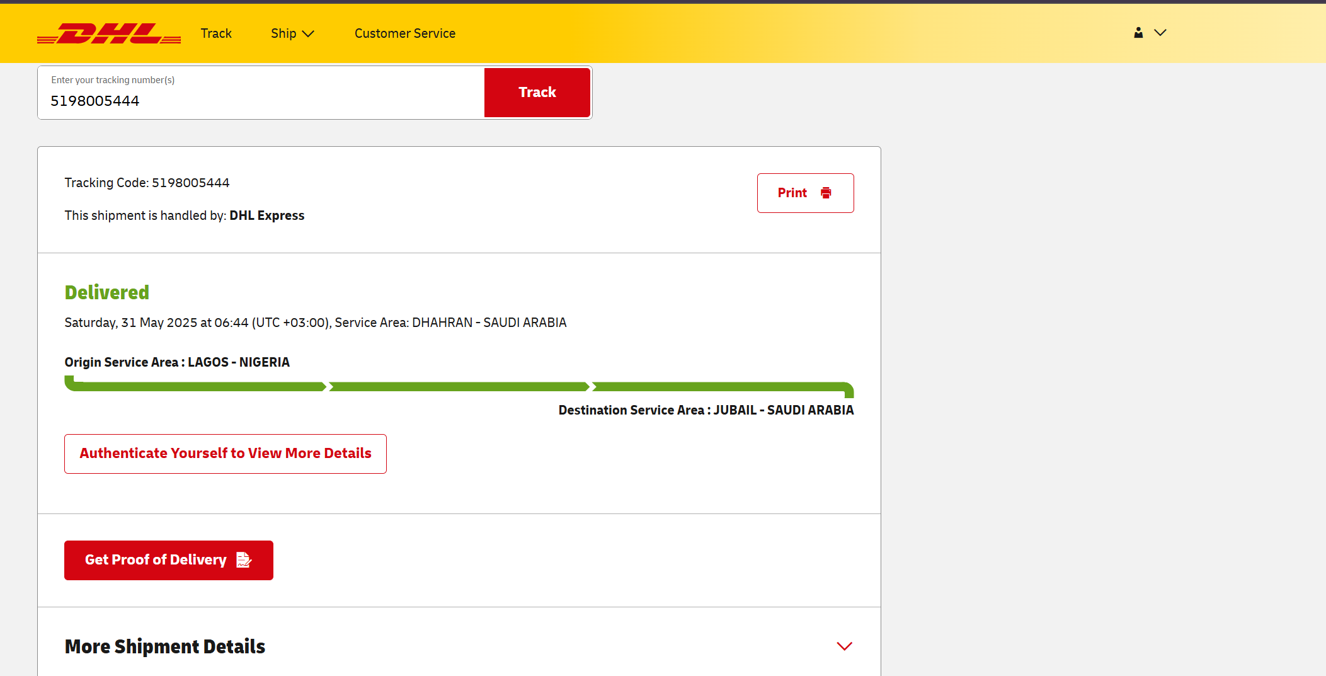
Task: Click Get Proof of Delivery button
Action: (x=169, y=560)
